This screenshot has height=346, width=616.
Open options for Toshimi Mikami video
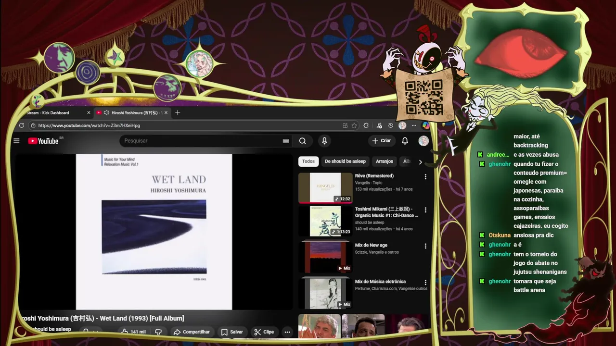(425, 210)
